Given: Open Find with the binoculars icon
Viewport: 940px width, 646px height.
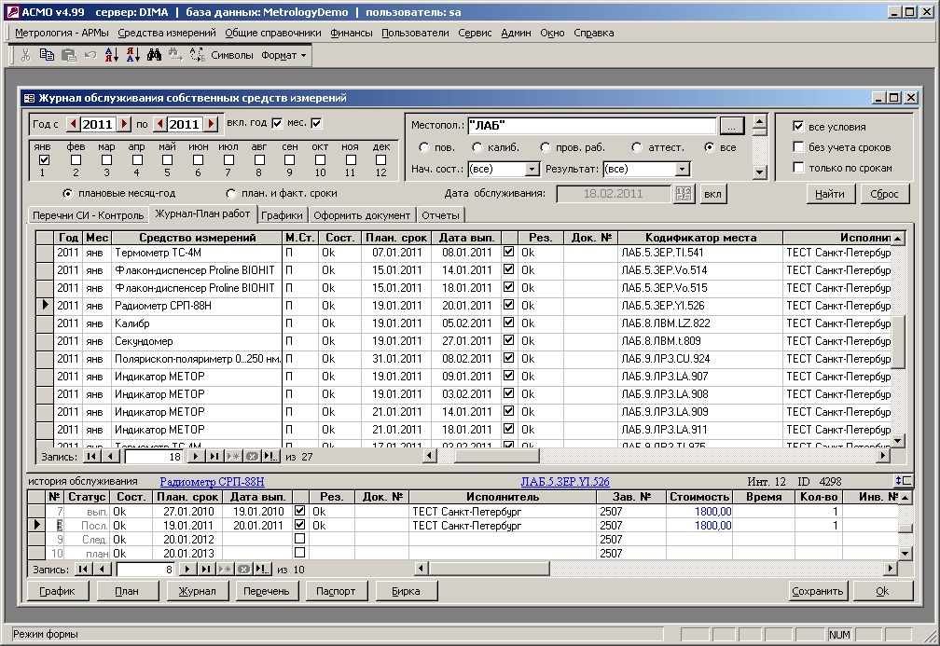Looking at the screenshot, I should point(154,55).
